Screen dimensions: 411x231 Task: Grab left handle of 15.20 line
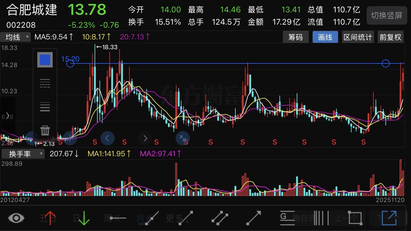(71, 63)
